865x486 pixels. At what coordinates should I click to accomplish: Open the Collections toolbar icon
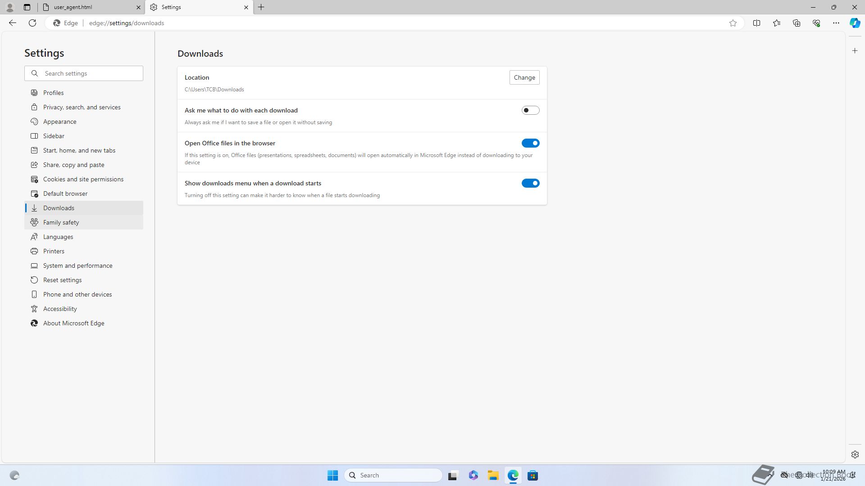[x=796, y=23]
